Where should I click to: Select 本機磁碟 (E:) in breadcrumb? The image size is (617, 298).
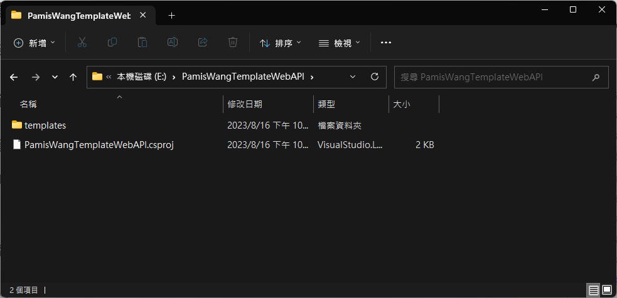click(142, 77)
